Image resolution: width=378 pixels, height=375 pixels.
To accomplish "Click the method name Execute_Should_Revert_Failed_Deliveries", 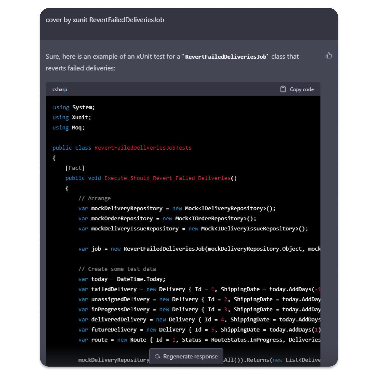I will [x=167, y=178].
